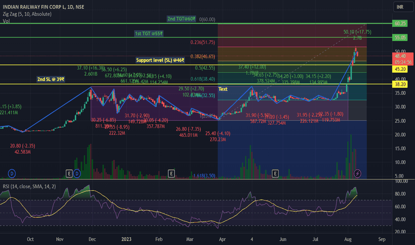Click the purple lightning marker in August
Screen dimensions: 415x245
pyautogui.click(x=357, y=174)
